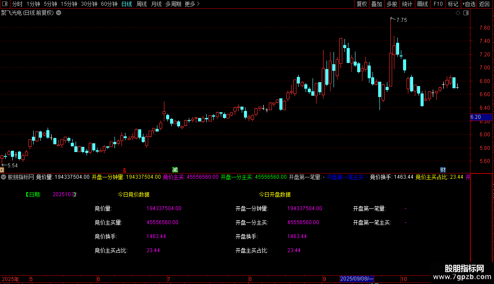Toggle the right sidebar panel icon
The image size is (494, 284).
pyautogui.click(x=466, y=13)
